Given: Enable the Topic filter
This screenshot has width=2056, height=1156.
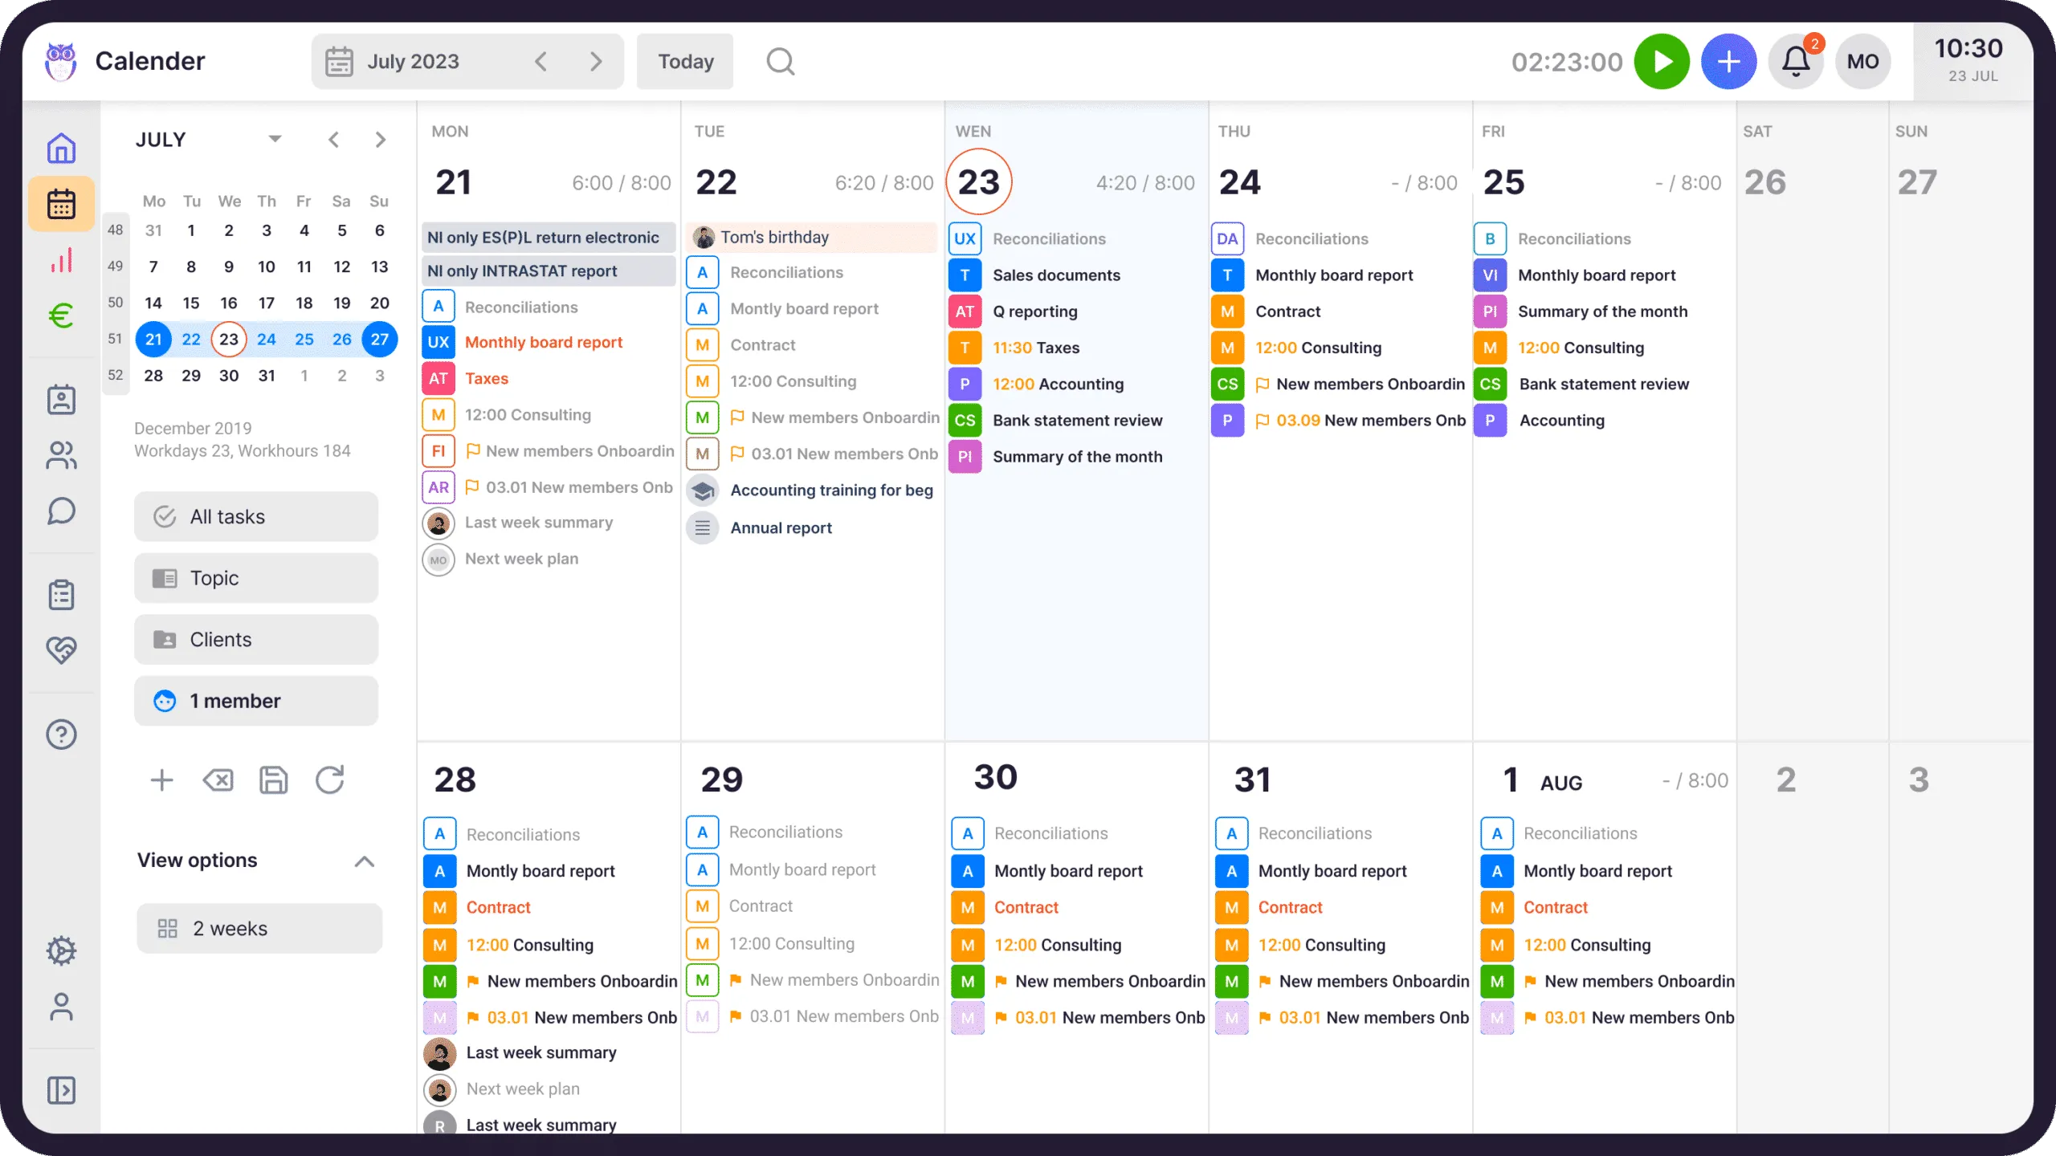Looking at the screenshot, I should click(255, 578).
